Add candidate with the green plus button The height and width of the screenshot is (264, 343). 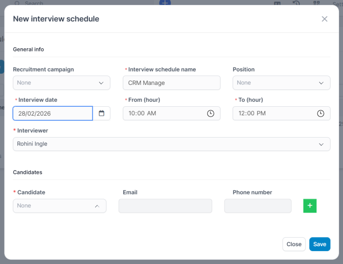[x=310, y=206]
